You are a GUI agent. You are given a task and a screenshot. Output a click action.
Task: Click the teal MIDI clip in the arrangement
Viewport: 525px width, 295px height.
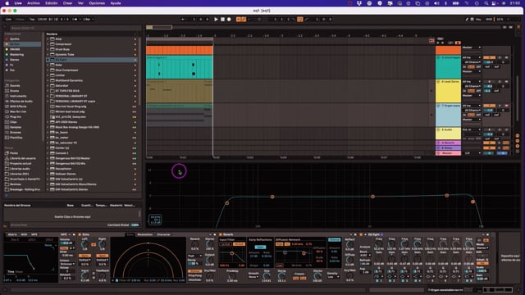[x=180, y=67]
